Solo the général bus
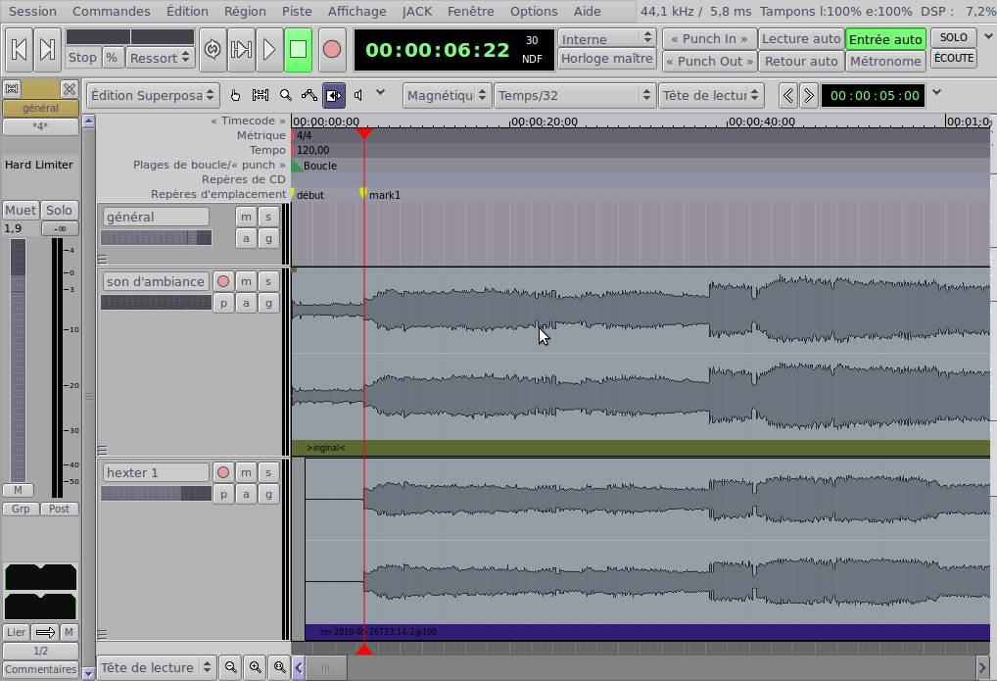Screen dimensions: 997x681 coord(268,217)
